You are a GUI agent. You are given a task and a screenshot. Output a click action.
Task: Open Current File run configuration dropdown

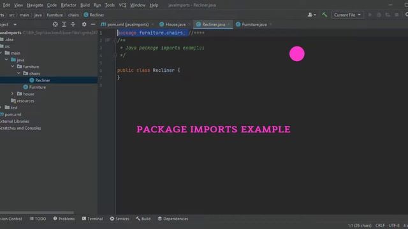tap(347, 15)
